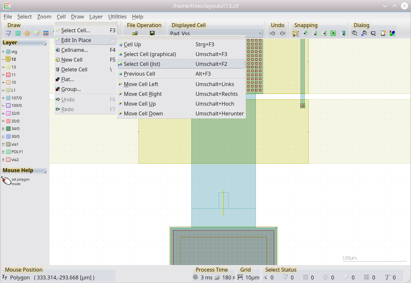Screen dimensions: 411x283
Task: Choose Flat... menu entry
Action: 85,79
